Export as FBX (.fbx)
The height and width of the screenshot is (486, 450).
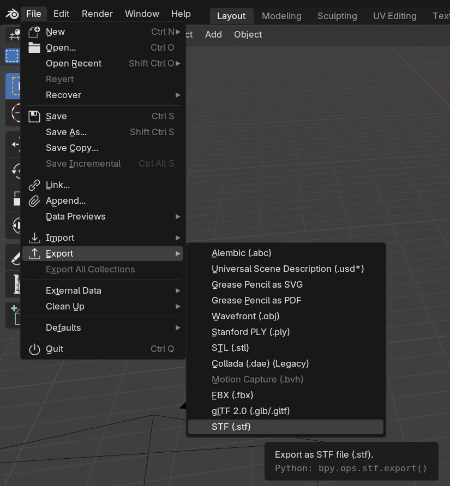(286, 396)
